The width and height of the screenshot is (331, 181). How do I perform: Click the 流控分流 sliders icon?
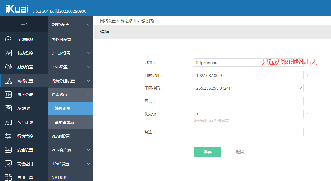(8, 95)
